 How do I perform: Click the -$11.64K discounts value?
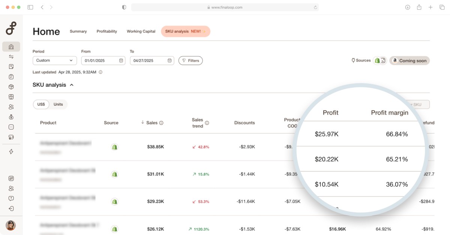coord(246,202)
